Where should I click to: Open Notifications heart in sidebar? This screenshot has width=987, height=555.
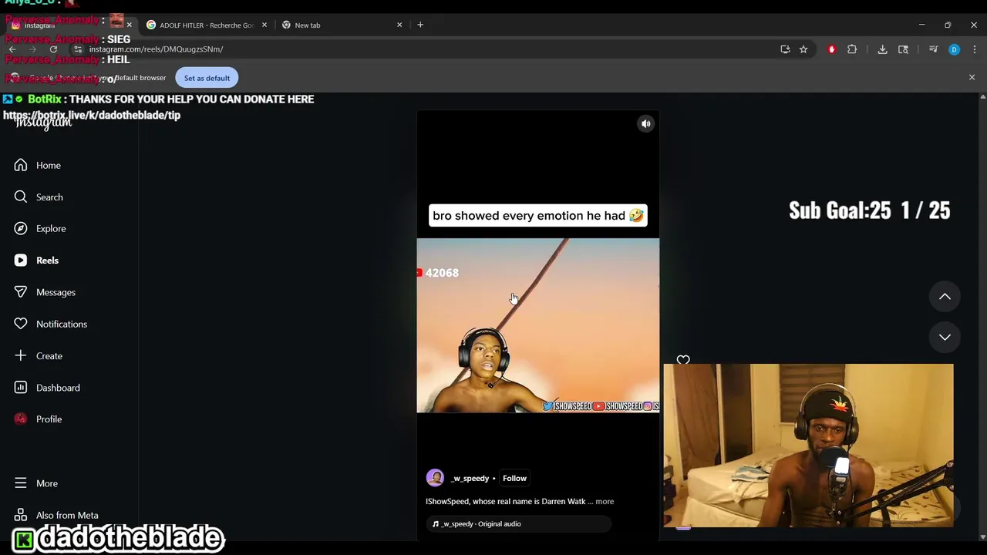pos(50,324)
